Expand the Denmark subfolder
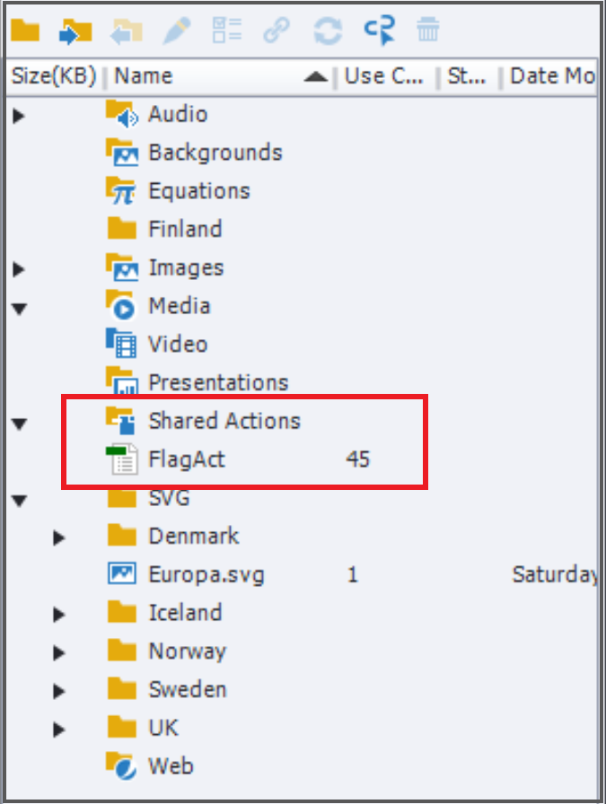The height and width of the screenshot is (804, 606). [59, 537]
